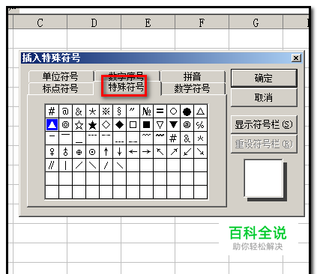Image resolution: width=317 pixels, height=274 pixels.
Task: Pick the down arrow ↓ symbol
Action: tap(119, 152)
